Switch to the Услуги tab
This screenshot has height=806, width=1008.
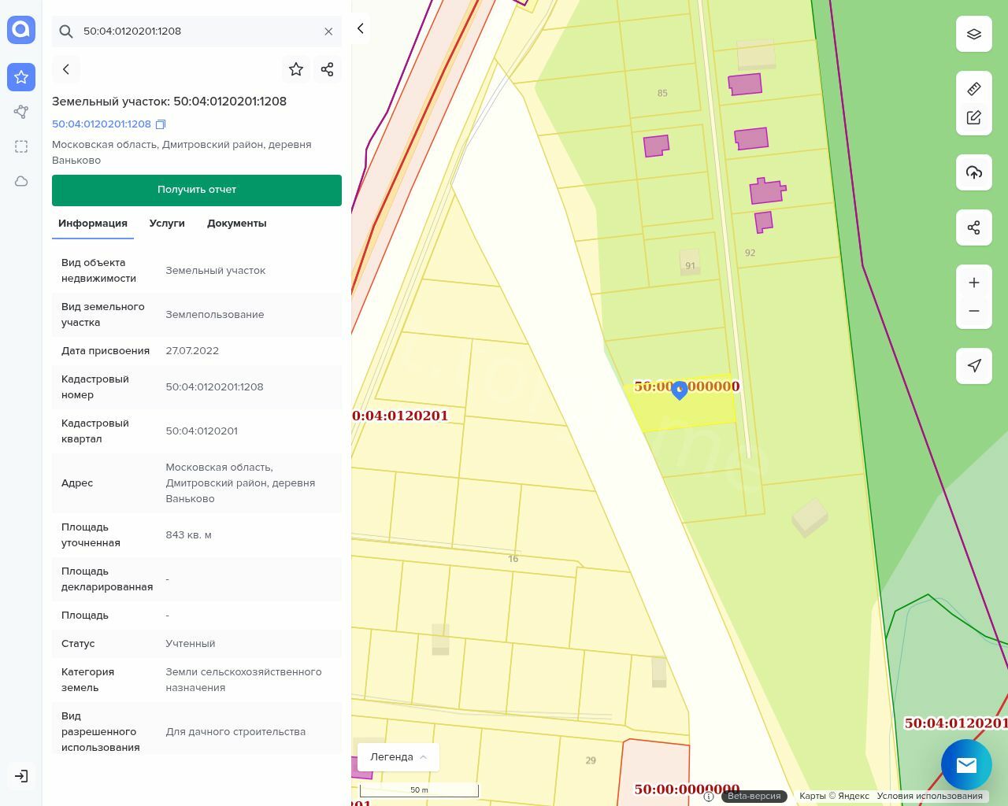(167, 224)
